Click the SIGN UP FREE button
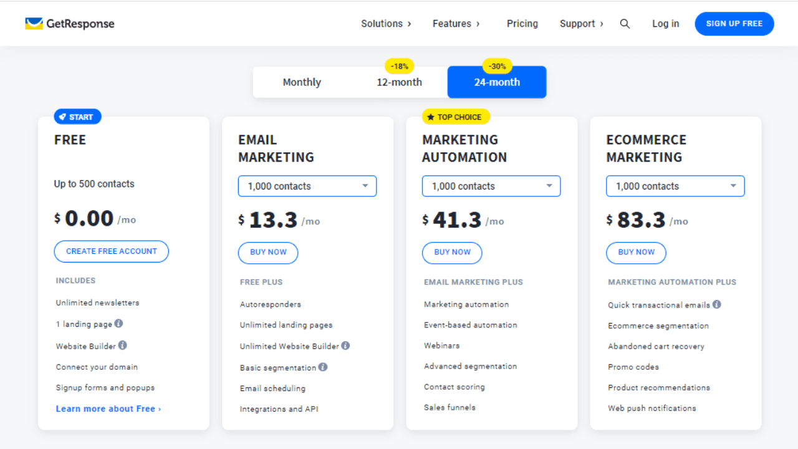Viewport: 798px width, 449px height. tap(734, 24)
